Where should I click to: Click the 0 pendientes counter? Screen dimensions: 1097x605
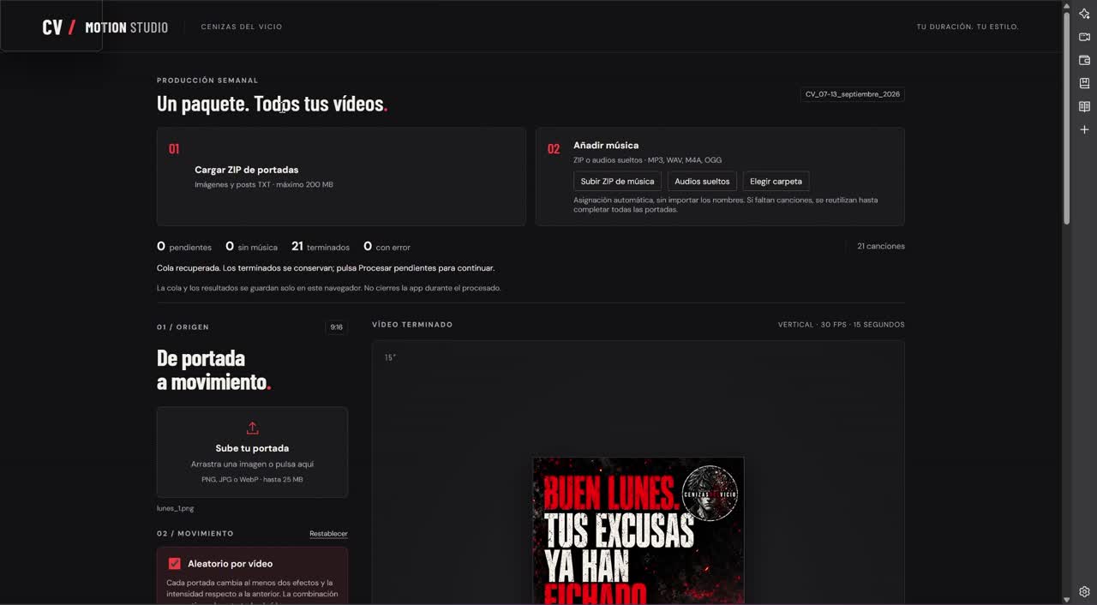pyautogui.click(x=184, y=247)
